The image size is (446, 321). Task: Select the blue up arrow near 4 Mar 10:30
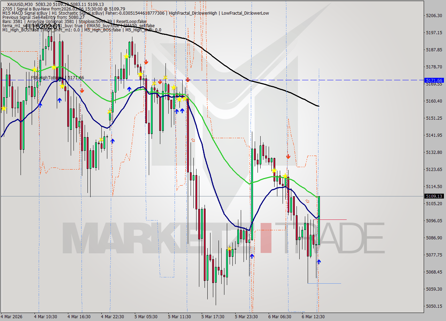click(40, 104)
